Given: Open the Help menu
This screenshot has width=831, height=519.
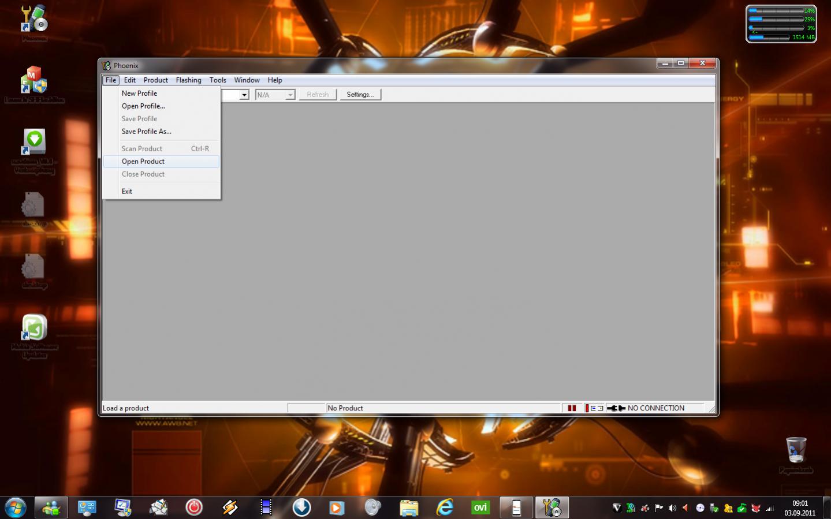Looking at the screenshot, I should [275, 80].
